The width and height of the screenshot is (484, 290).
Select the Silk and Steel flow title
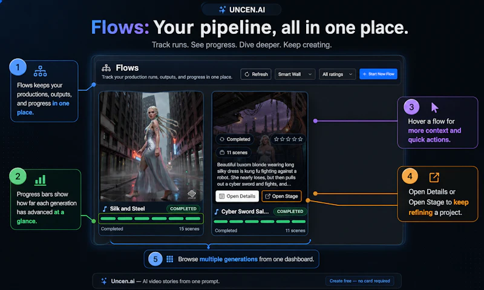click(x=127, y=209)
